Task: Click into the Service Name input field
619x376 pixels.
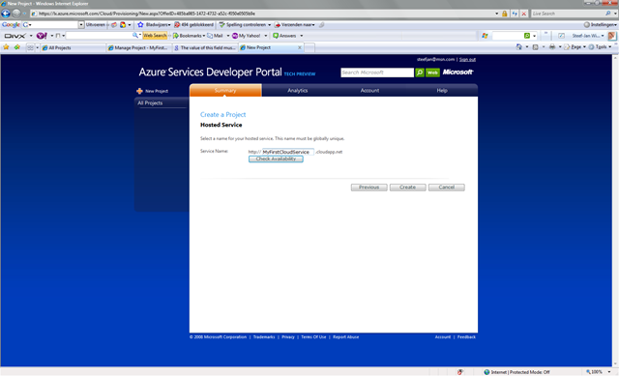Action: pyautogui.click(x=288, y=152)
